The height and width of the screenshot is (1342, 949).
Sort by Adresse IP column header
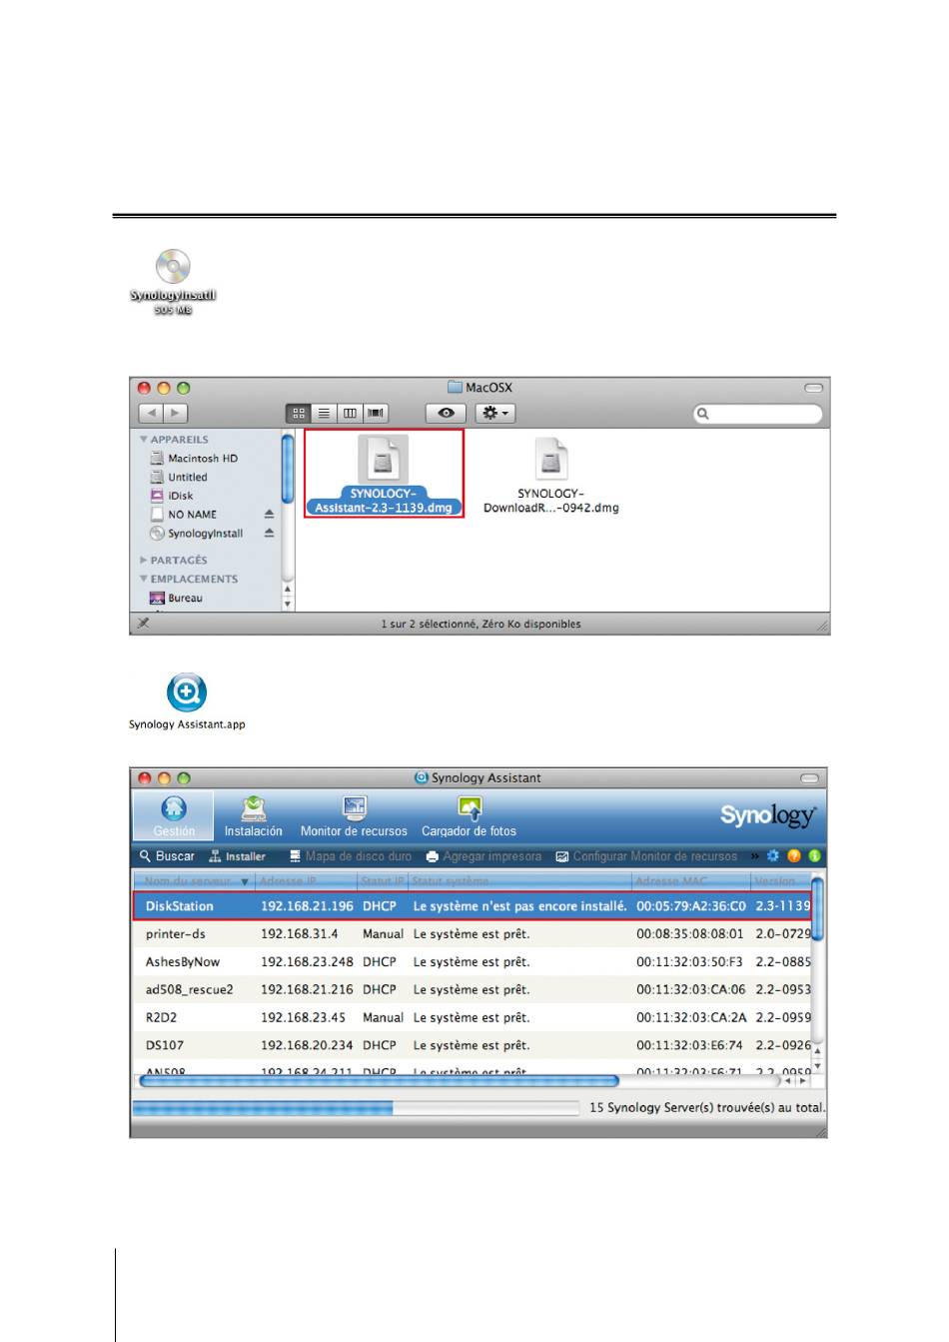click(x=307, y=880)
